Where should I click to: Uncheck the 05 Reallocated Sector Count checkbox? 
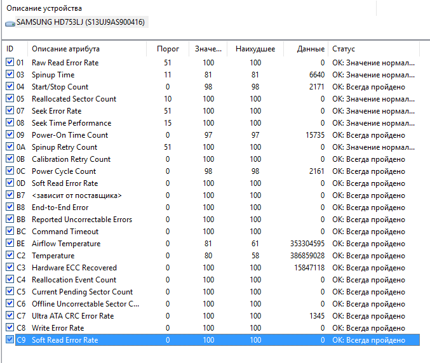click(10, 98)
